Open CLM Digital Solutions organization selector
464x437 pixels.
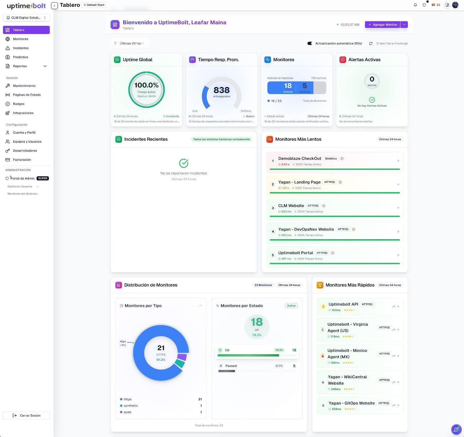(x=26, y=18)
